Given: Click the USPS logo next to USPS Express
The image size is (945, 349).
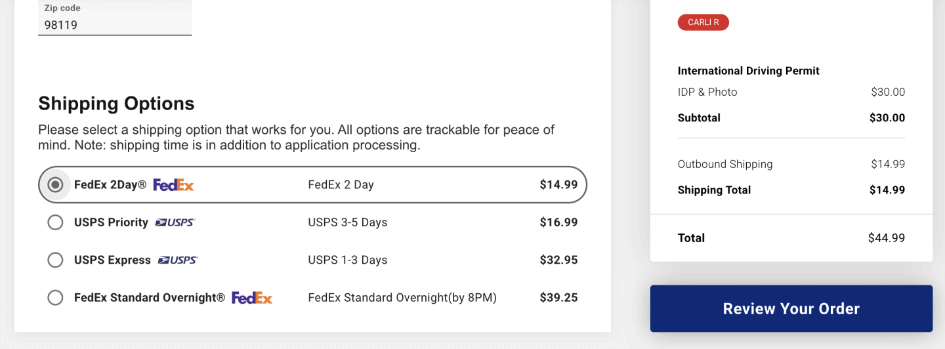Looking at the screenshot, I should coord(178,260).
